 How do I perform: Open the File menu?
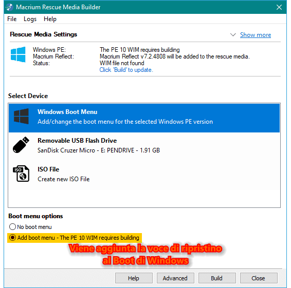12,19
